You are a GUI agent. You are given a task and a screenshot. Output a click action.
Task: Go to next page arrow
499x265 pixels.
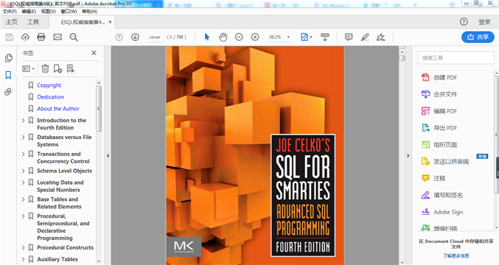(x=135, y=37)
